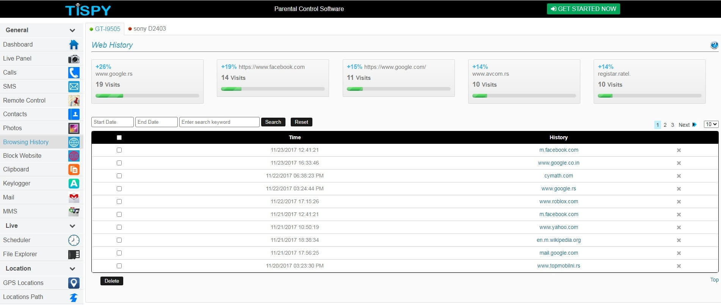Click the www.avcom.rs visits progress bar
721x305 pixels.
click(524, 96)
